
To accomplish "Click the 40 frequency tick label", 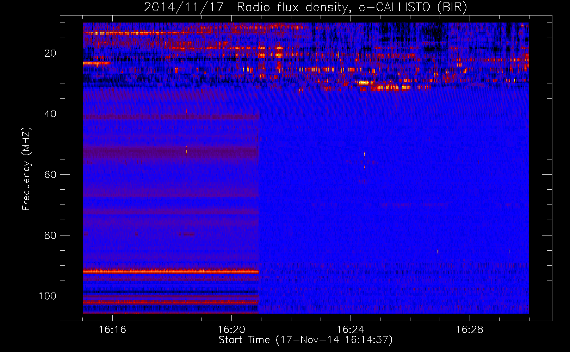I will [x=50, y=114].
